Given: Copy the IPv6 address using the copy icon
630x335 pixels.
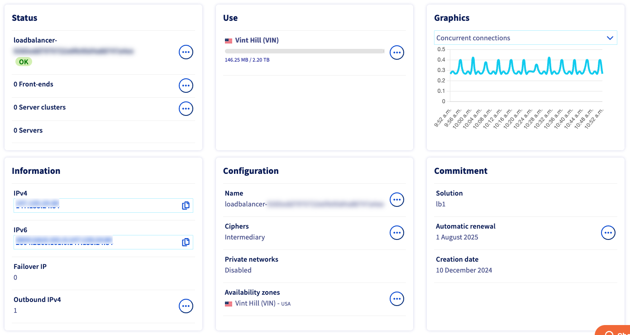Looking at the screenshot, I should (186, 242).
